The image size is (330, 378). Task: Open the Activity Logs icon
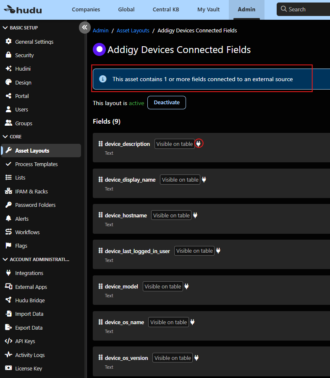click(x=9, y=354)
